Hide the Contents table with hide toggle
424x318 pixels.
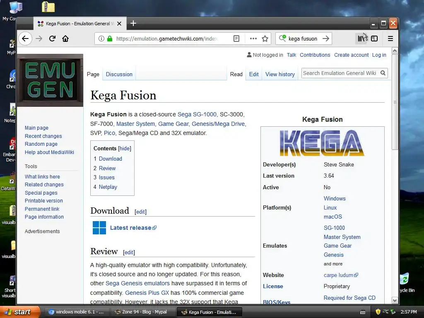click(125, 149)
